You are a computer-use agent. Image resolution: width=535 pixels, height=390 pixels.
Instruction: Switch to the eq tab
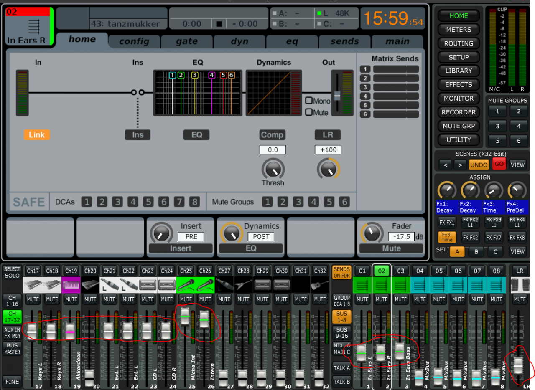click(x=292, y=41)
